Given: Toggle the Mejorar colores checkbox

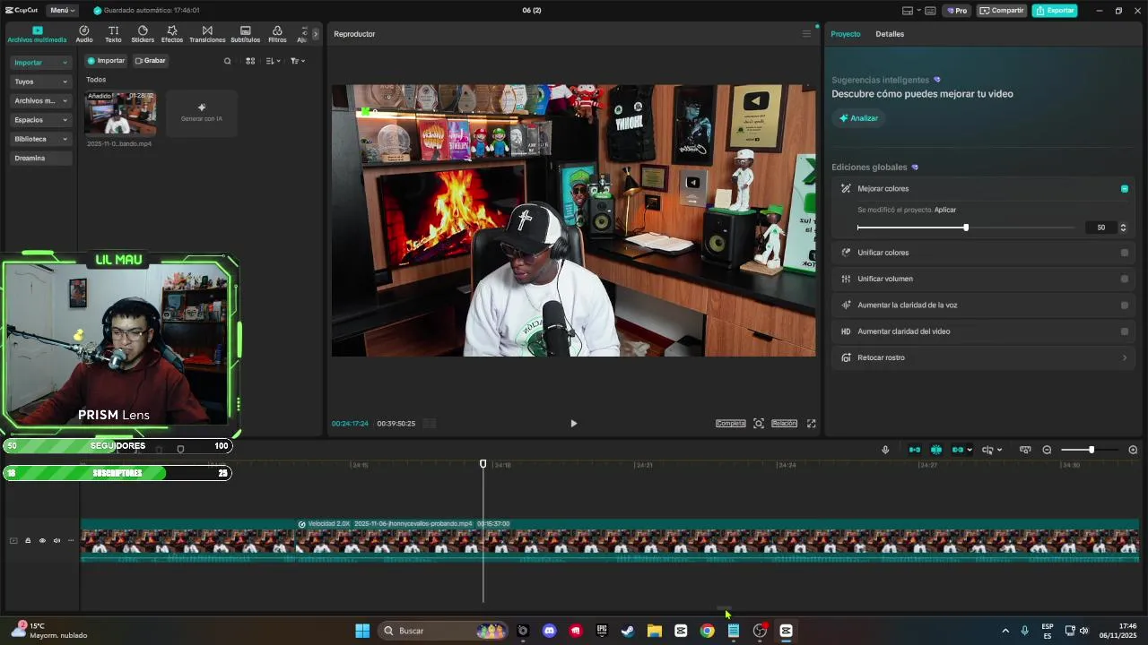Looking at the screenshot, I should tap(1125, 189).
